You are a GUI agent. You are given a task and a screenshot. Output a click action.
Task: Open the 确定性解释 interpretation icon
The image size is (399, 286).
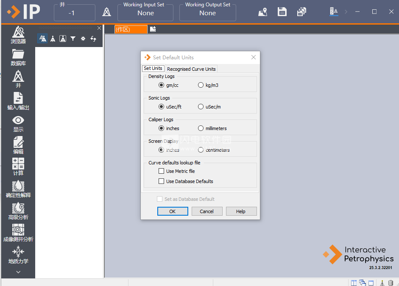(x=18, y=189)
